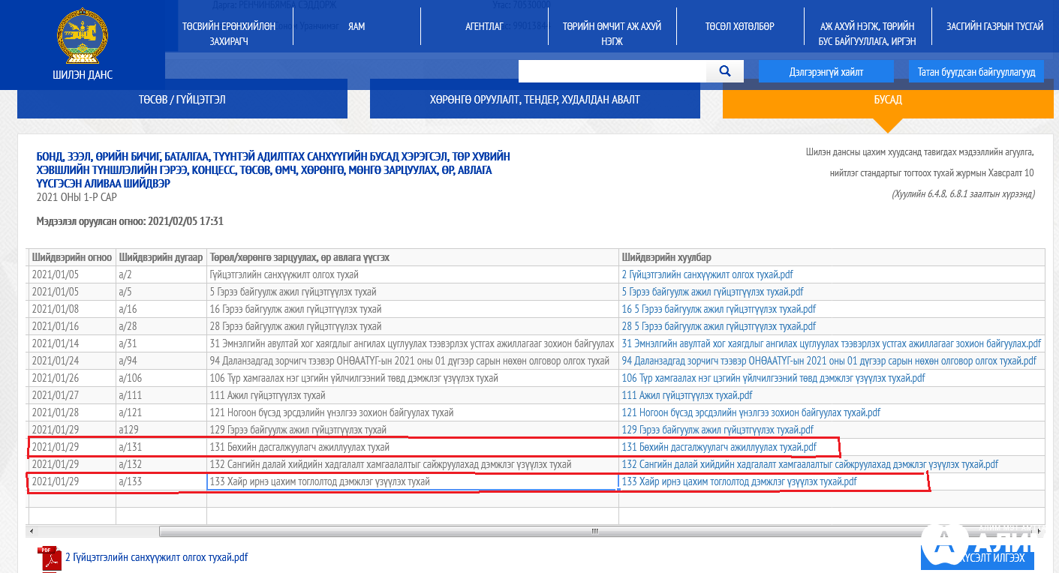Select the orange Бусад tab

coord(888,99)
